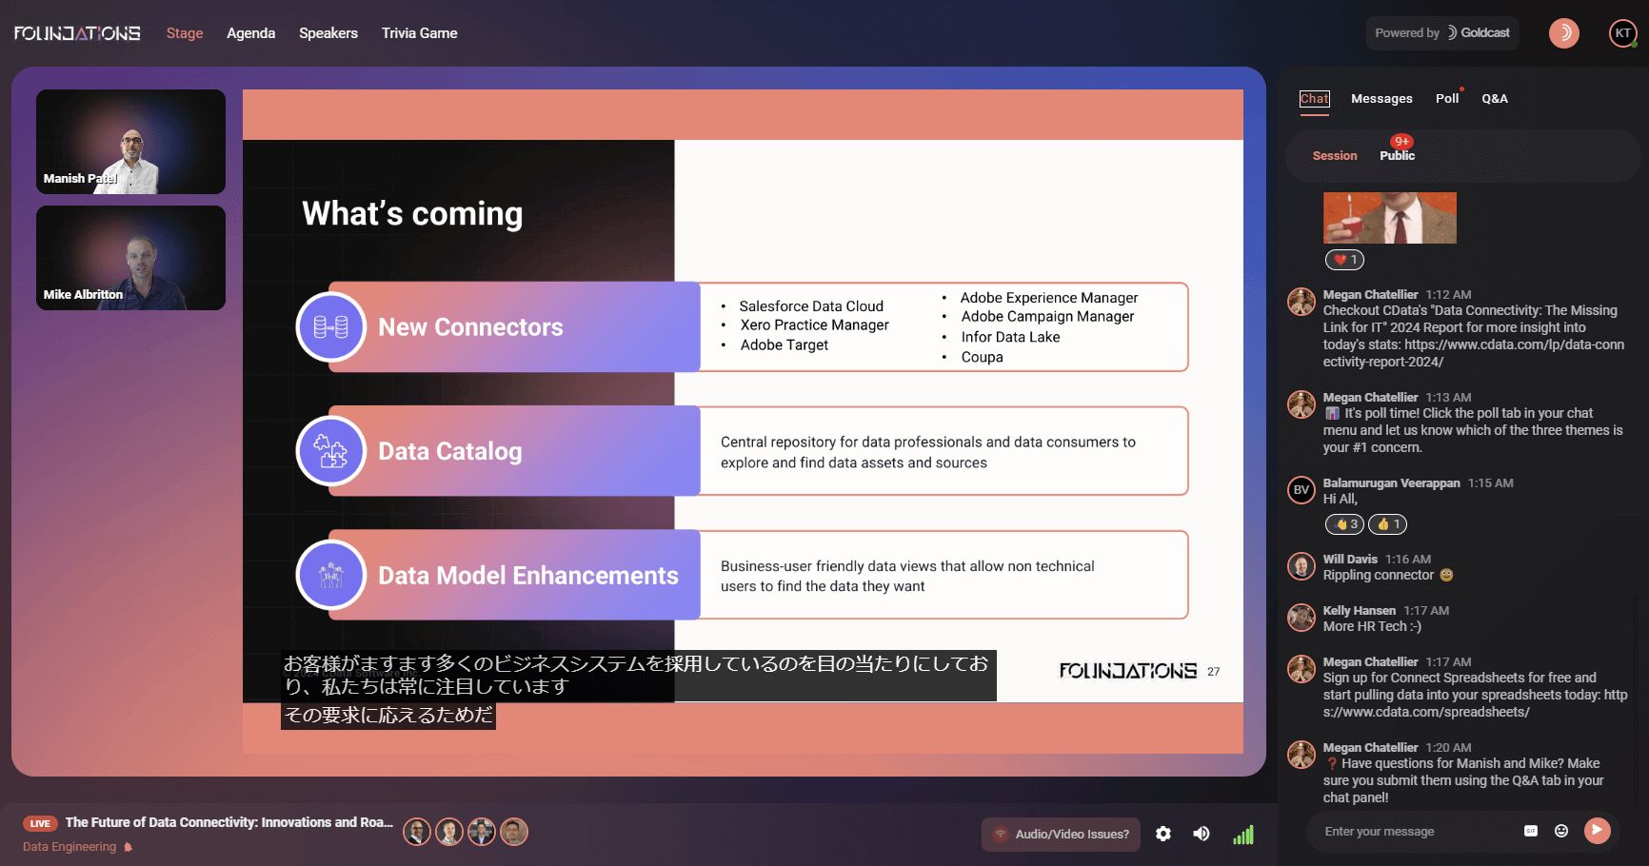Open the emoji picker in chat
Image resolution: width=1649 pixels, height=866 pixels.
(x=1561, y=831)
